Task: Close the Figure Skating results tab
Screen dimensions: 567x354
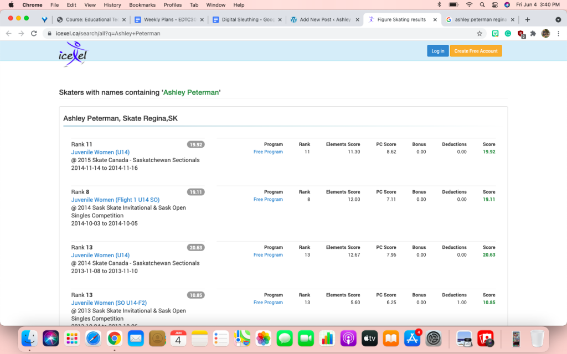Action: (x=435, y=20)
